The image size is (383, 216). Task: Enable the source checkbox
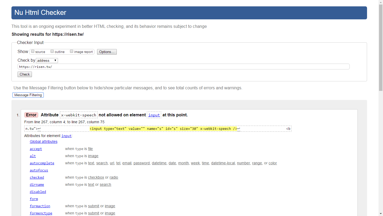pyautogui.click(x=33, y=51)
